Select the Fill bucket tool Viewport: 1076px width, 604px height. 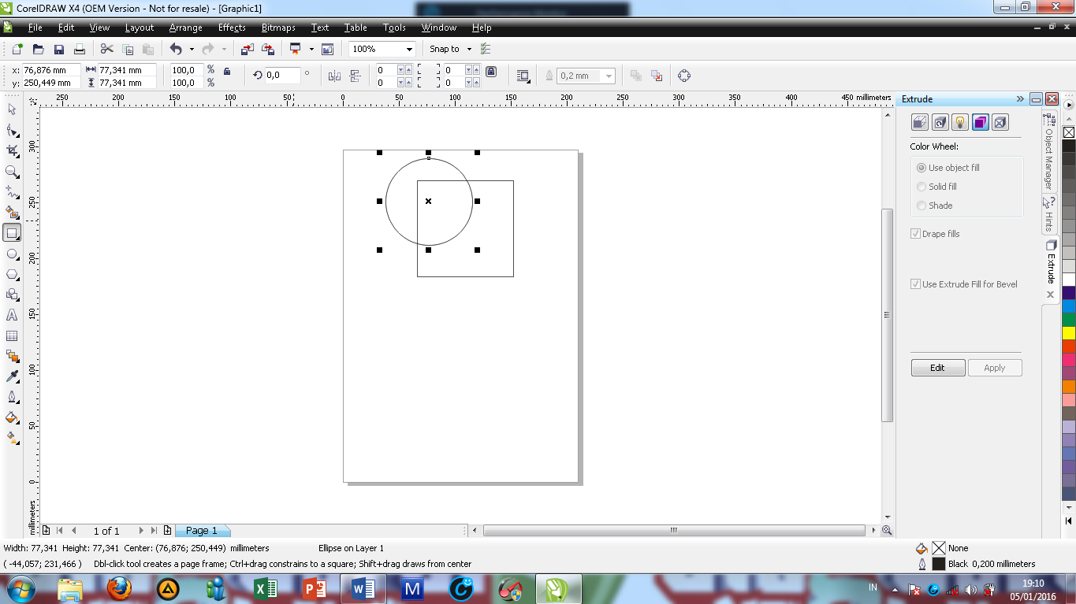tap(12, 417)
